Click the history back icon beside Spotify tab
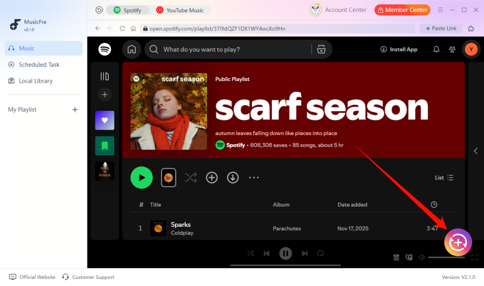Screen dimensions: 484x286 (99, 10)
